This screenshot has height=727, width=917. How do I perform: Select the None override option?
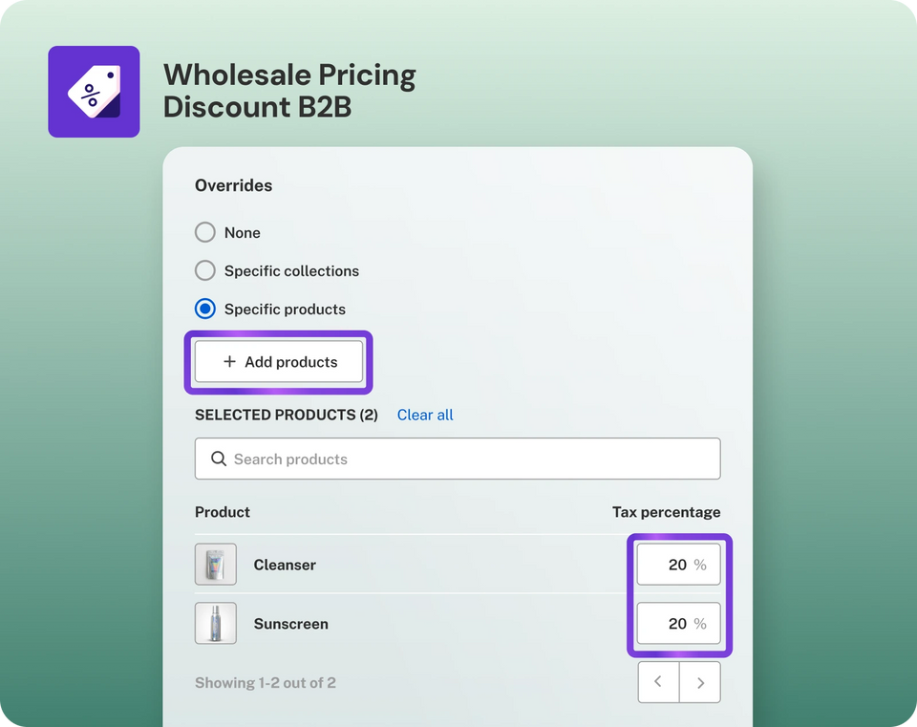(205, 232)
